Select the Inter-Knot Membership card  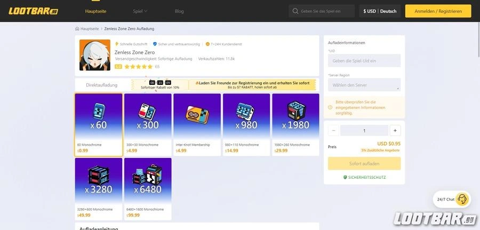coord(197,125)
